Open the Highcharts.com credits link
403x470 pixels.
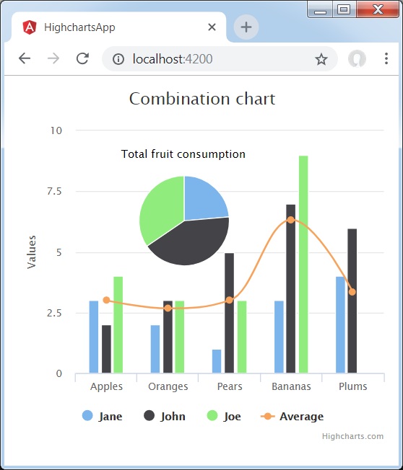352,436
